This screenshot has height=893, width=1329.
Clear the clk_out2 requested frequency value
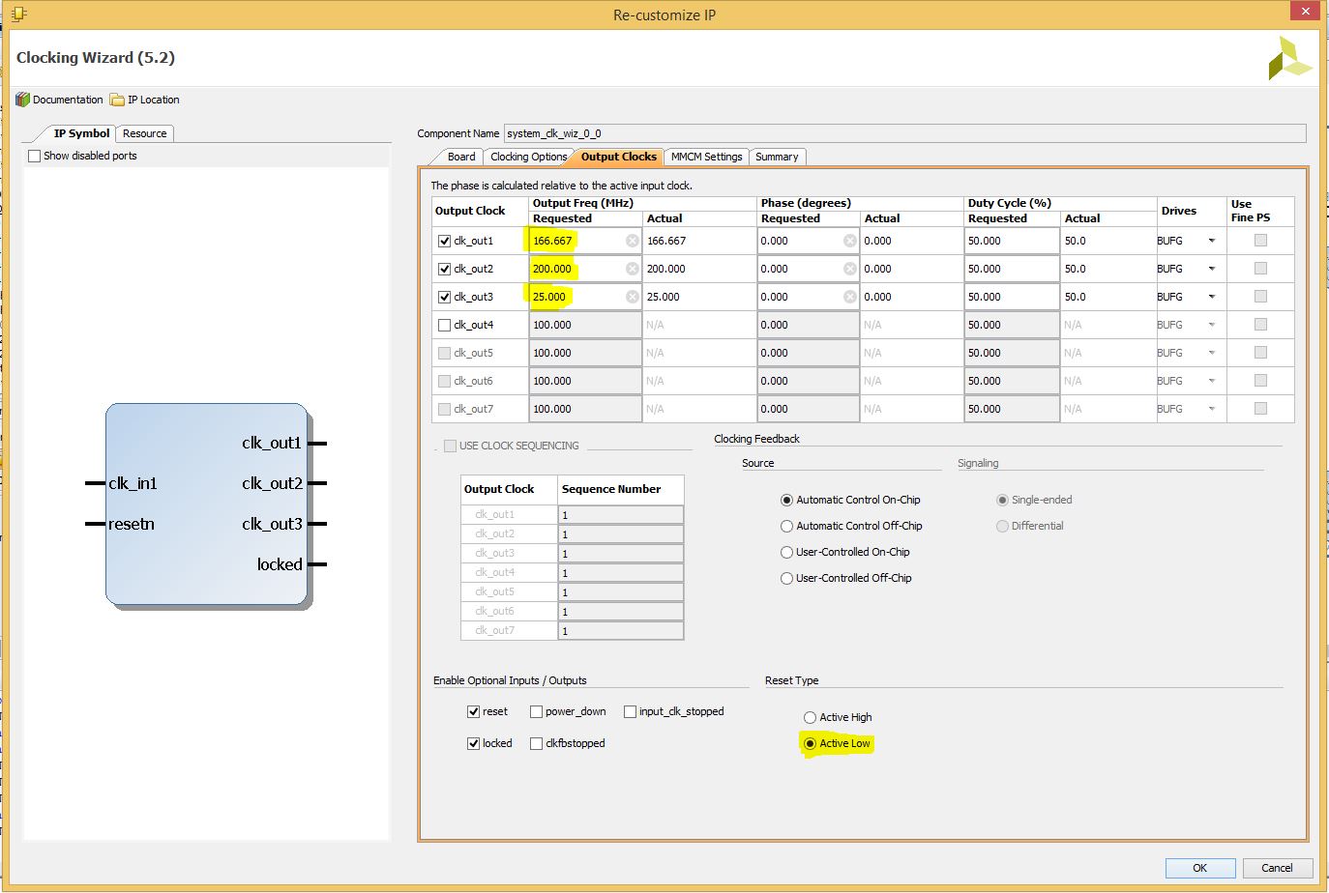point(632,269)
